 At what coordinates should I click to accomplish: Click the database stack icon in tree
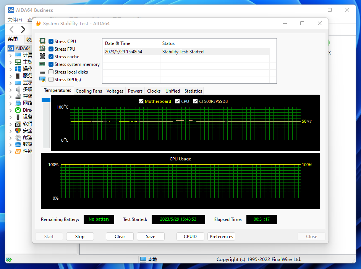click(x=18, y=144)
